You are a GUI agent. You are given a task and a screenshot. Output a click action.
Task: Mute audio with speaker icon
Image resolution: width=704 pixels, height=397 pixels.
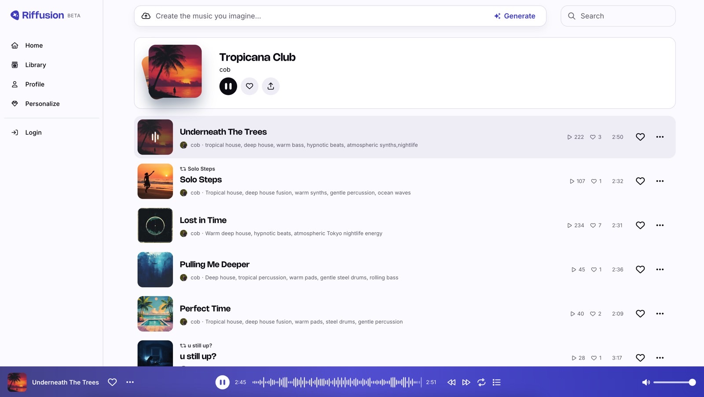tap(646, 383)
